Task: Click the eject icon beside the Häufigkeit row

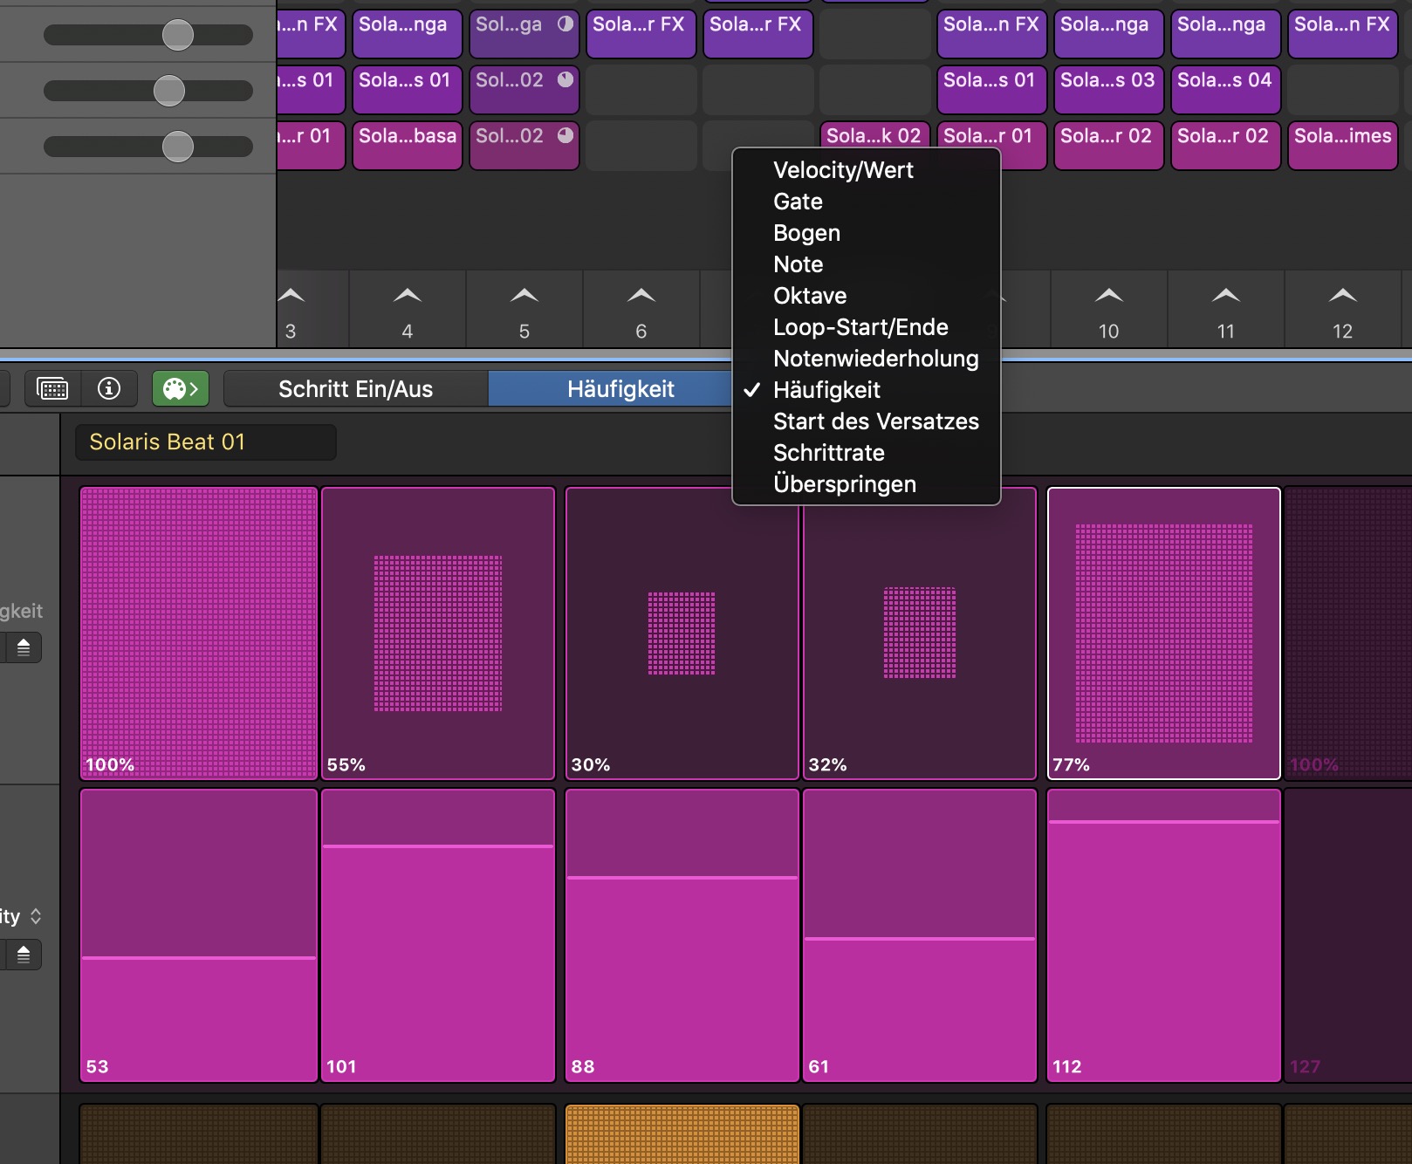Action: [x=22, y=647]
